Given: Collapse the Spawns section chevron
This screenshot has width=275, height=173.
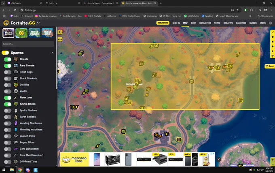Looking at the screenshot, I should 53,53.
